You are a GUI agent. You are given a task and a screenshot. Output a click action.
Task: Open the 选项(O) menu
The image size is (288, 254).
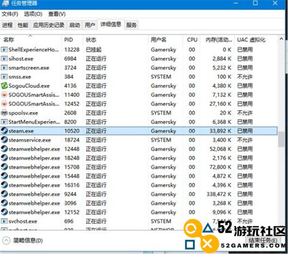coord(33,14)
